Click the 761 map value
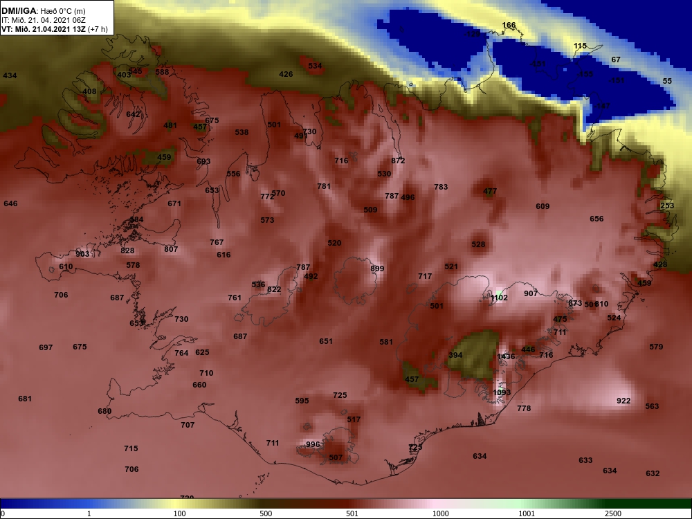This screenshot has width=692, height=519. (x=235, y=298)
